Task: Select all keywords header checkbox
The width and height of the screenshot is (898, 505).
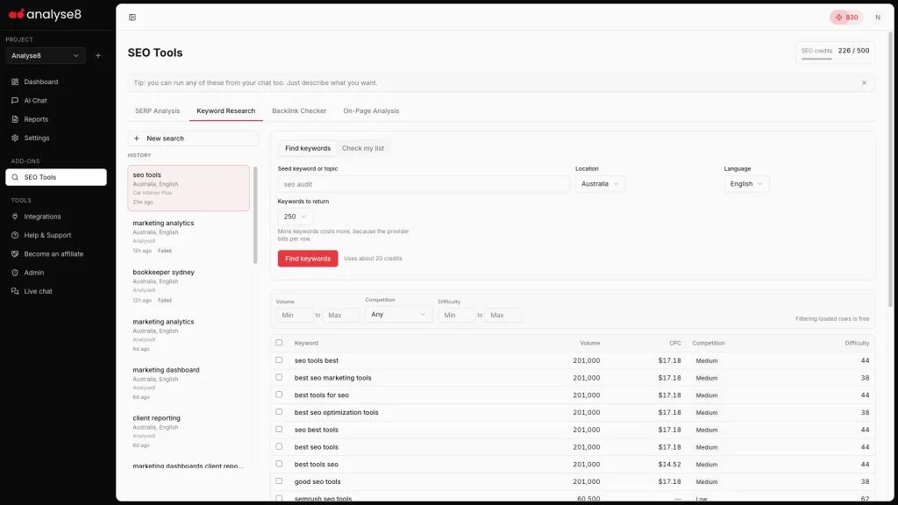Action: click(279, 343)
